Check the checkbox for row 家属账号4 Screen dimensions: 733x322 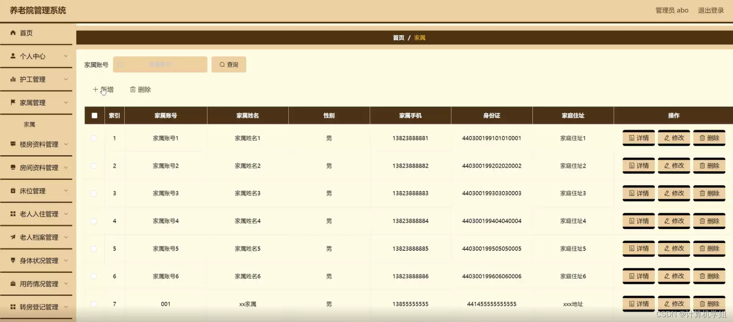(94, 221)
